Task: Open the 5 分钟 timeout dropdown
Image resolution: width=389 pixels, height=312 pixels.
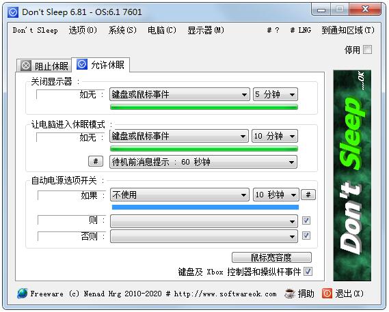Action: (276, 94)
